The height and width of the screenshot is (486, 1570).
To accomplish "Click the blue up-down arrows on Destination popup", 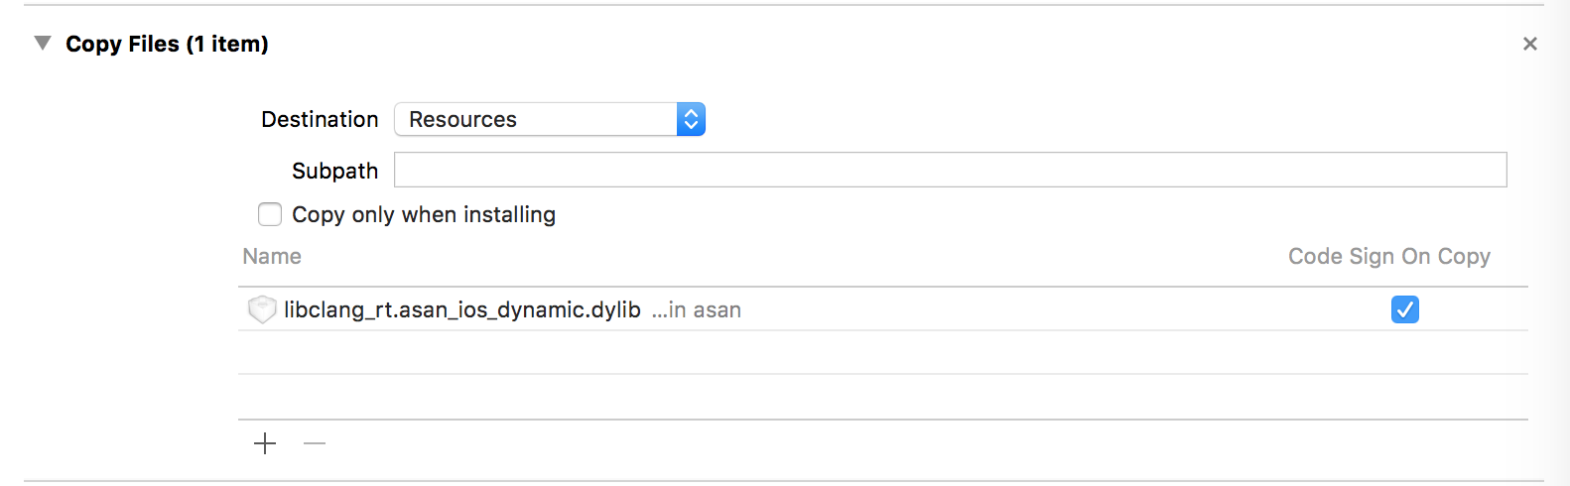I will point(691,119).
